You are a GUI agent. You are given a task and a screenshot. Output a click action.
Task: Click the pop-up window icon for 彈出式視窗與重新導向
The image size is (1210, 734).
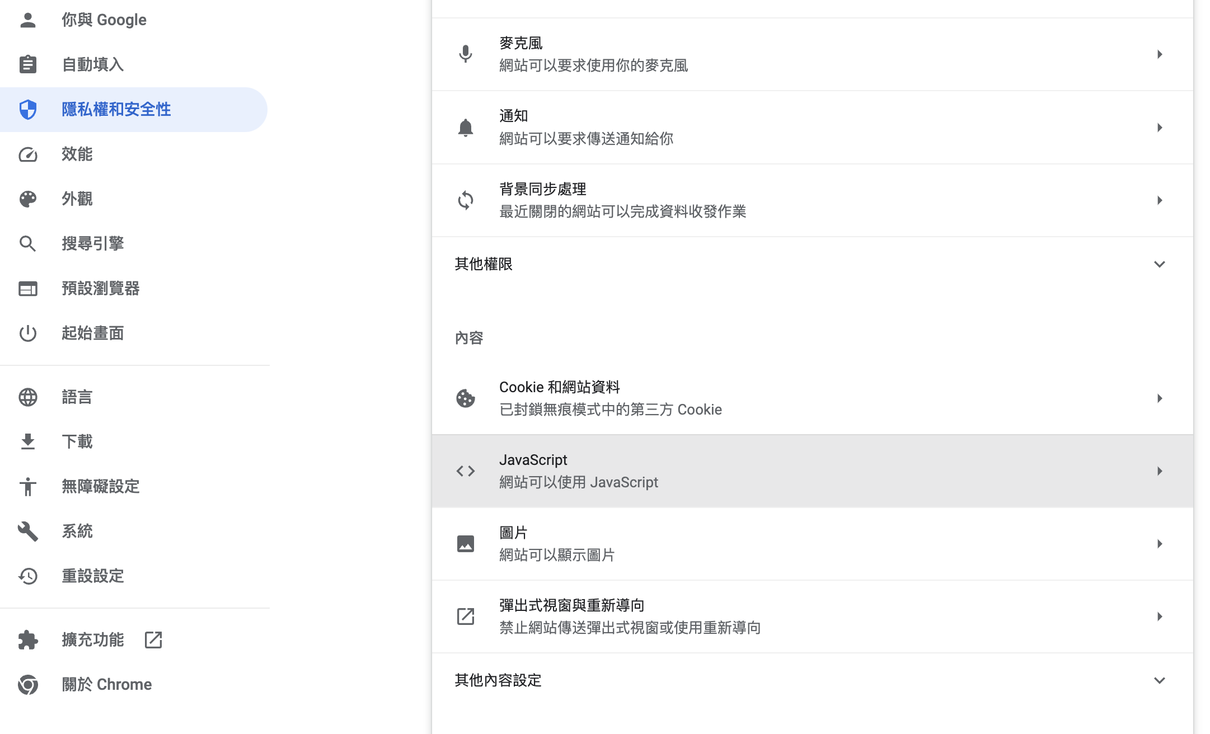point(465,617)
